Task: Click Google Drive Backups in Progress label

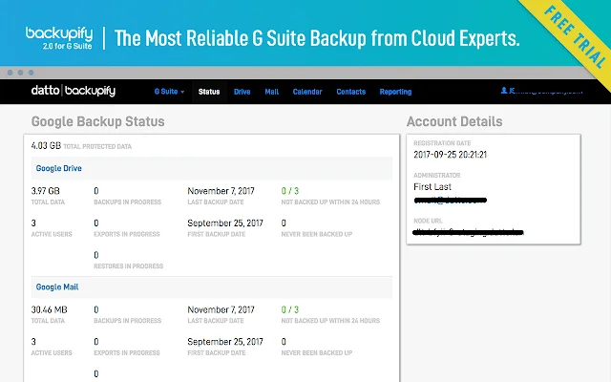Action: (x=127, y=202)
